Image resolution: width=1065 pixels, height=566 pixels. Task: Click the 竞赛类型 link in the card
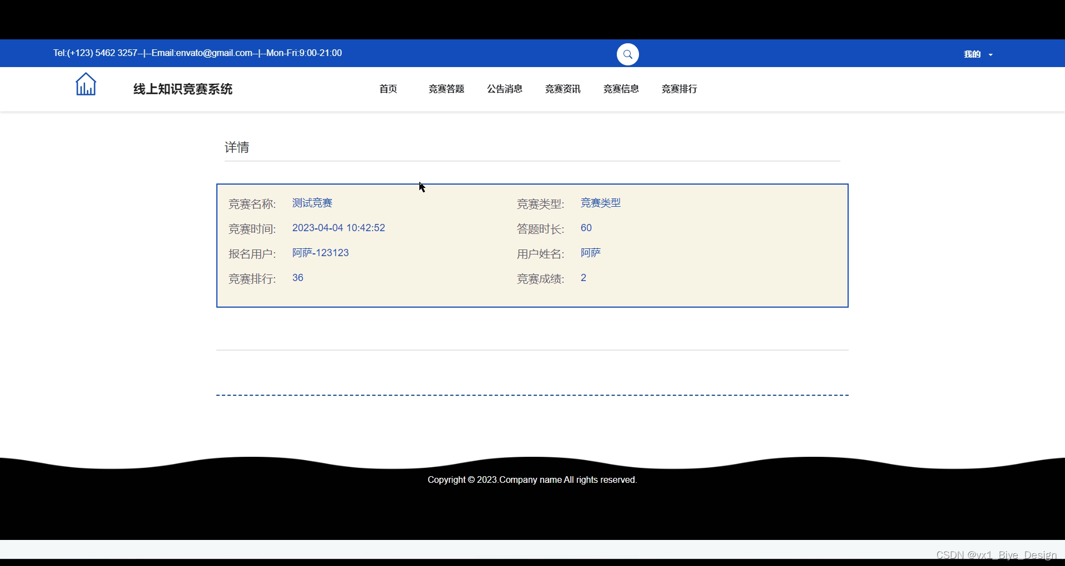(600, 203)
